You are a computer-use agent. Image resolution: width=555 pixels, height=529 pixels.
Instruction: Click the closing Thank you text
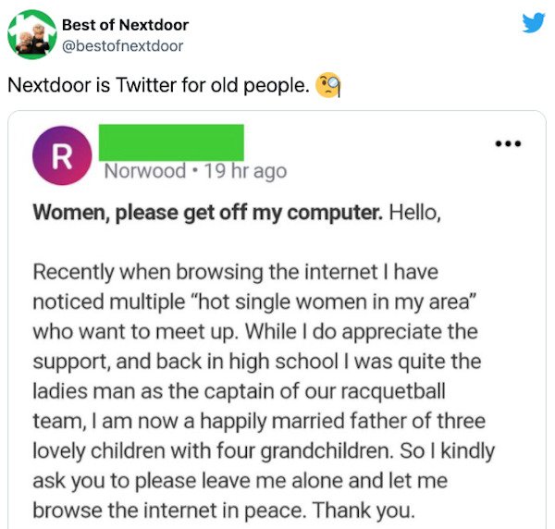364,511
